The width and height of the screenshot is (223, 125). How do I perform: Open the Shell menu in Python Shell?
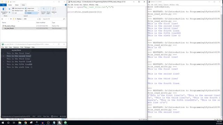[x=156, y=5]
